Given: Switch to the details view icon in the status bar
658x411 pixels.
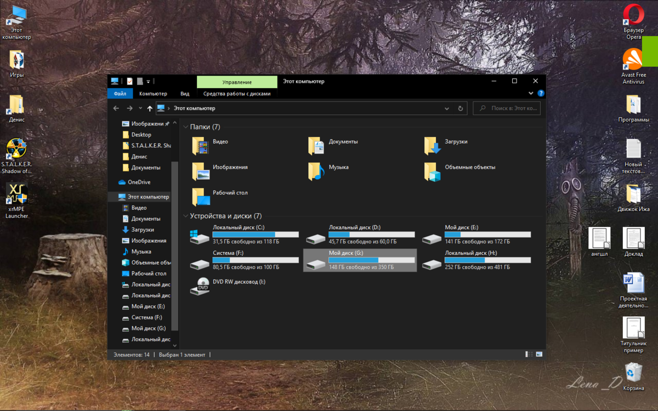Looking at the screenshot, I should tap(529, 355).
